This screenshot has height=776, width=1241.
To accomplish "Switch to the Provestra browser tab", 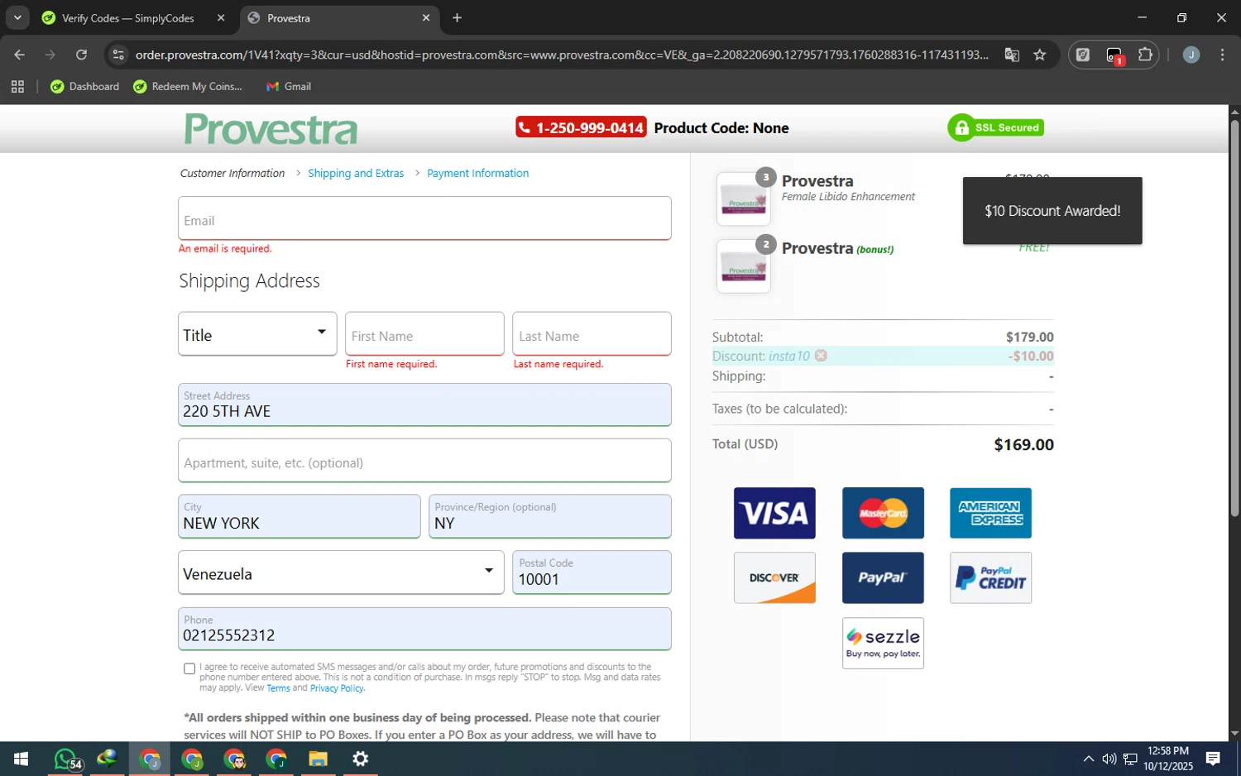I will pyautogui.click(x=340, y=18).
